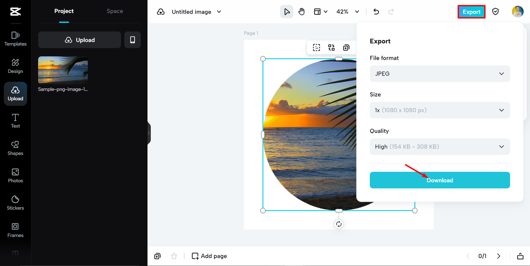Click the Page 1 label
This screenshot has width=530, height=266.
(251, 33)
